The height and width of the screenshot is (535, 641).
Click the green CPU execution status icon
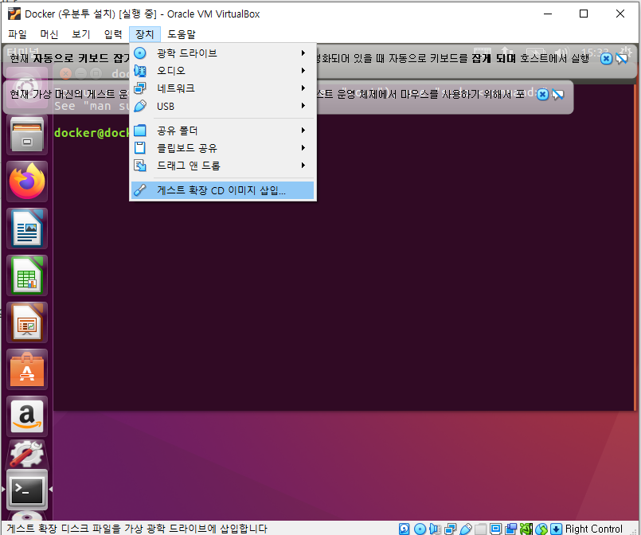click(x=526, y=529)
